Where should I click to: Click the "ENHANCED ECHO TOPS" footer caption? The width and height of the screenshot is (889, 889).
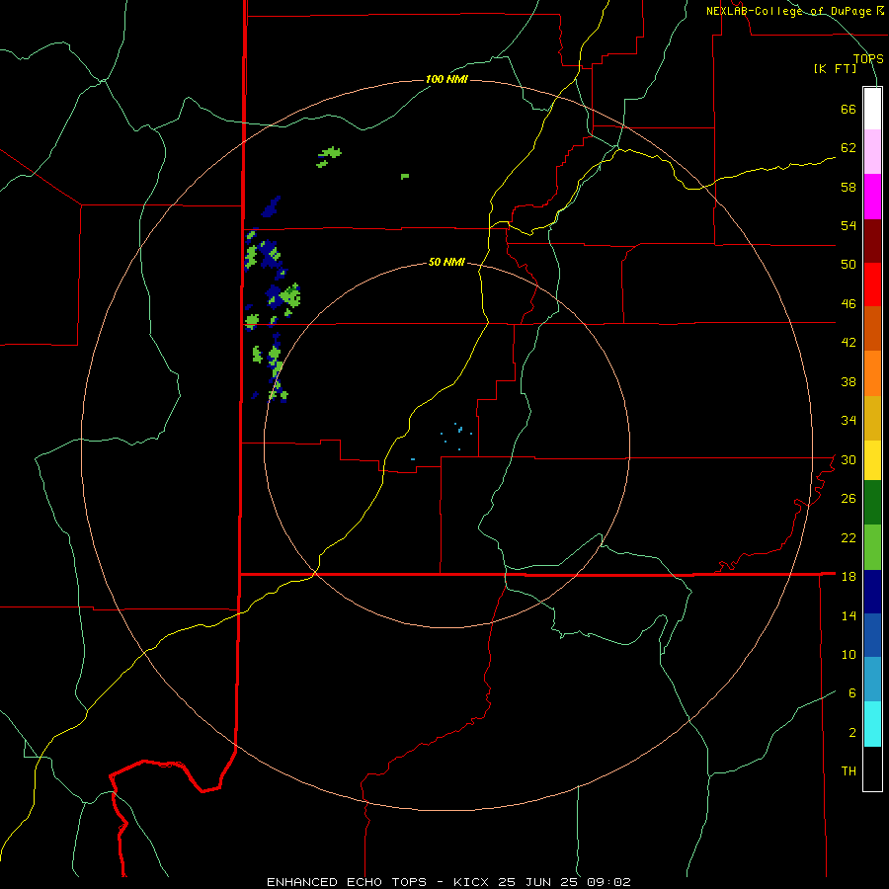click(x=347, y=882)
